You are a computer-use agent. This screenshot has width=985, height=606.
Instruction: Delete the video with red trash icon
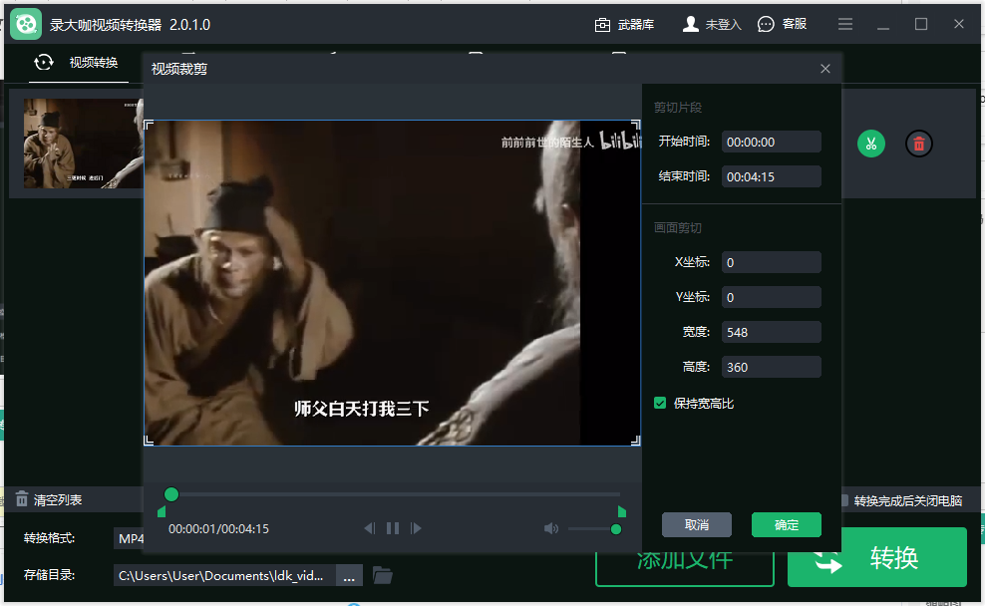pyautogui.click(x=918, y=144)
